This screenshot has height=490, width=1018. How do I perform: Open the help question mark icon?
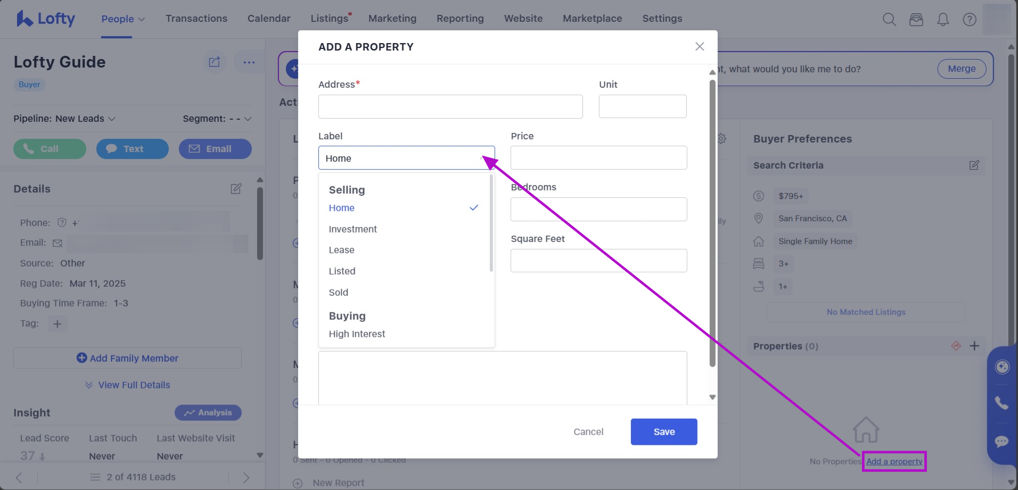point(970,20)
